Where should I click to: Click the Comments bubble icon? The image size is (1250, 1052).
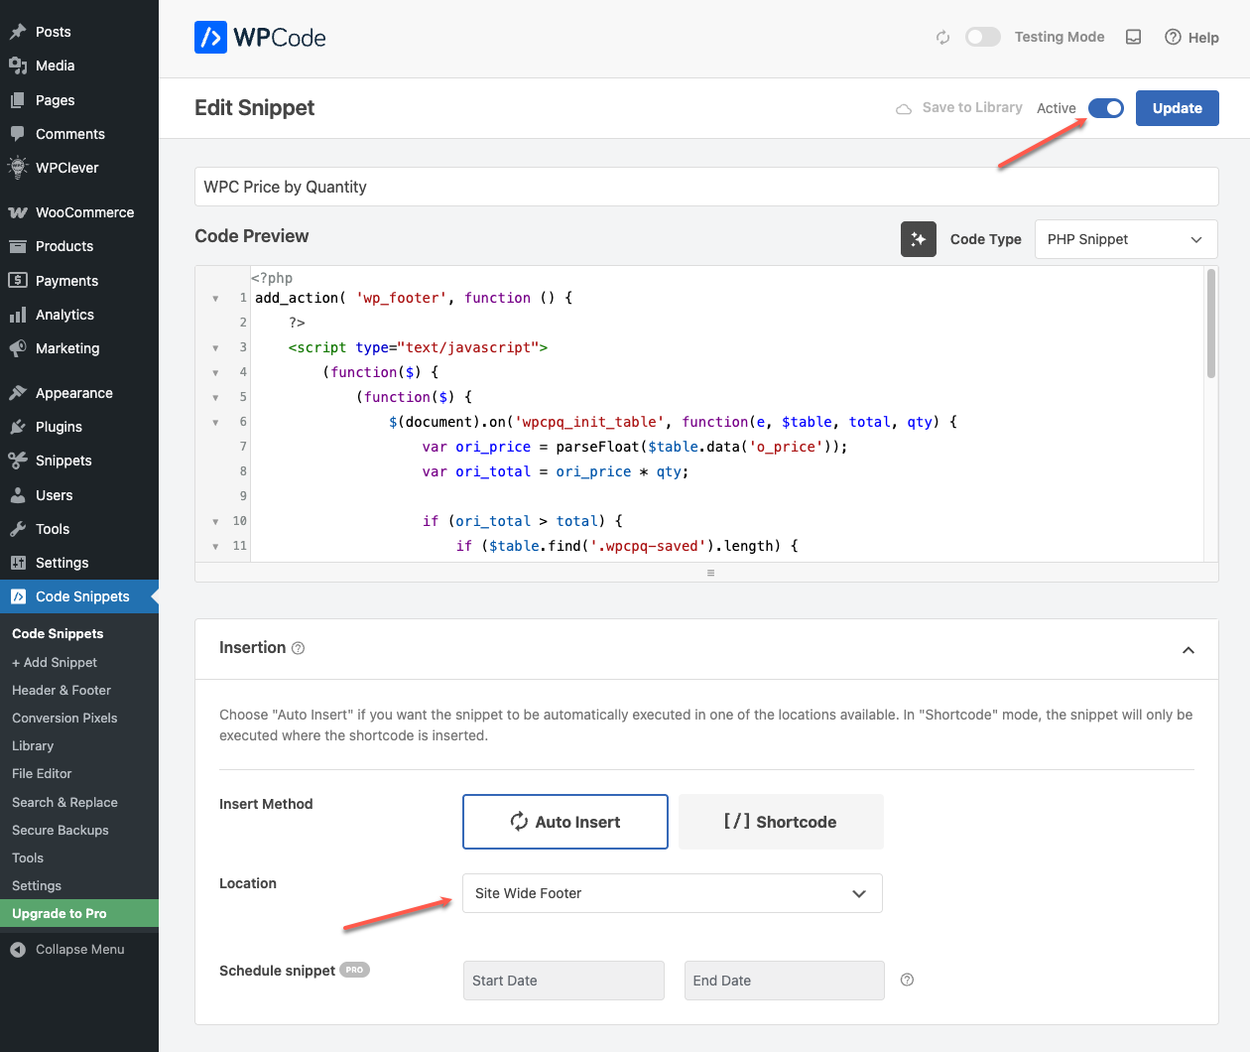point(18,134)
